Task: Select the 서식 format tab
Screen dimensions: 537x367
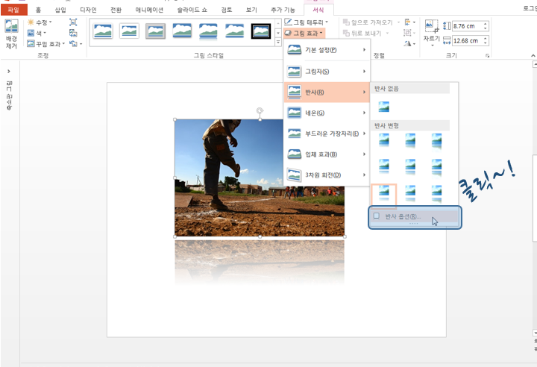Action: pos(318,10)
